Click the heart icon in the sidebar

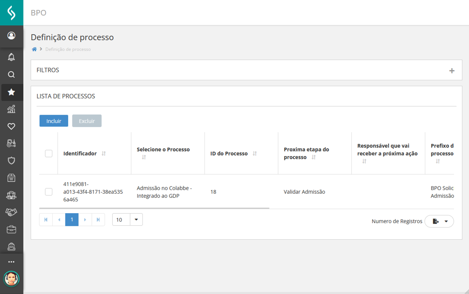[x=11, y=126]
